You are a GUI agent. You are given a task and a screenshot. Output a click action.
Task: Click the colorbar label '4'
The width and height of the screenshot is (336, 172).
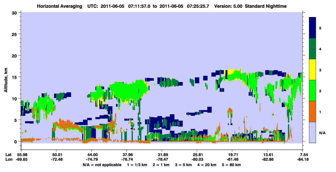tap(320, 49)
